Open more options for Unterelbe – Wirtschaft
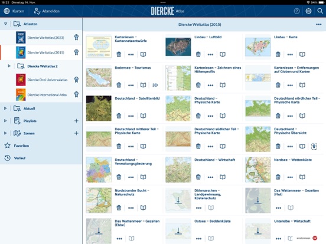Viewport: 326px width, 244px height. click(278, 239)
